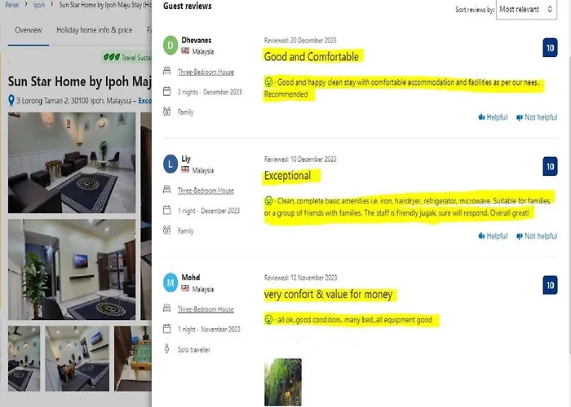The image size is (571, 407).
Task: Open Three-Bedroom House link under Mohd
Action: point(206,309)
